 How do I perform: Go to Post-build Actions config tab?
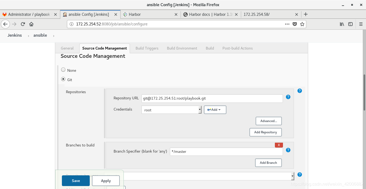pyautogui.click(x=237, y=48)
